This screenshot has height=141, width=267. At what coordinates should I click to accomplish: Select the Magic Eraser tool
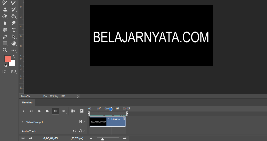pyautogui.click(x=5, y=16)
